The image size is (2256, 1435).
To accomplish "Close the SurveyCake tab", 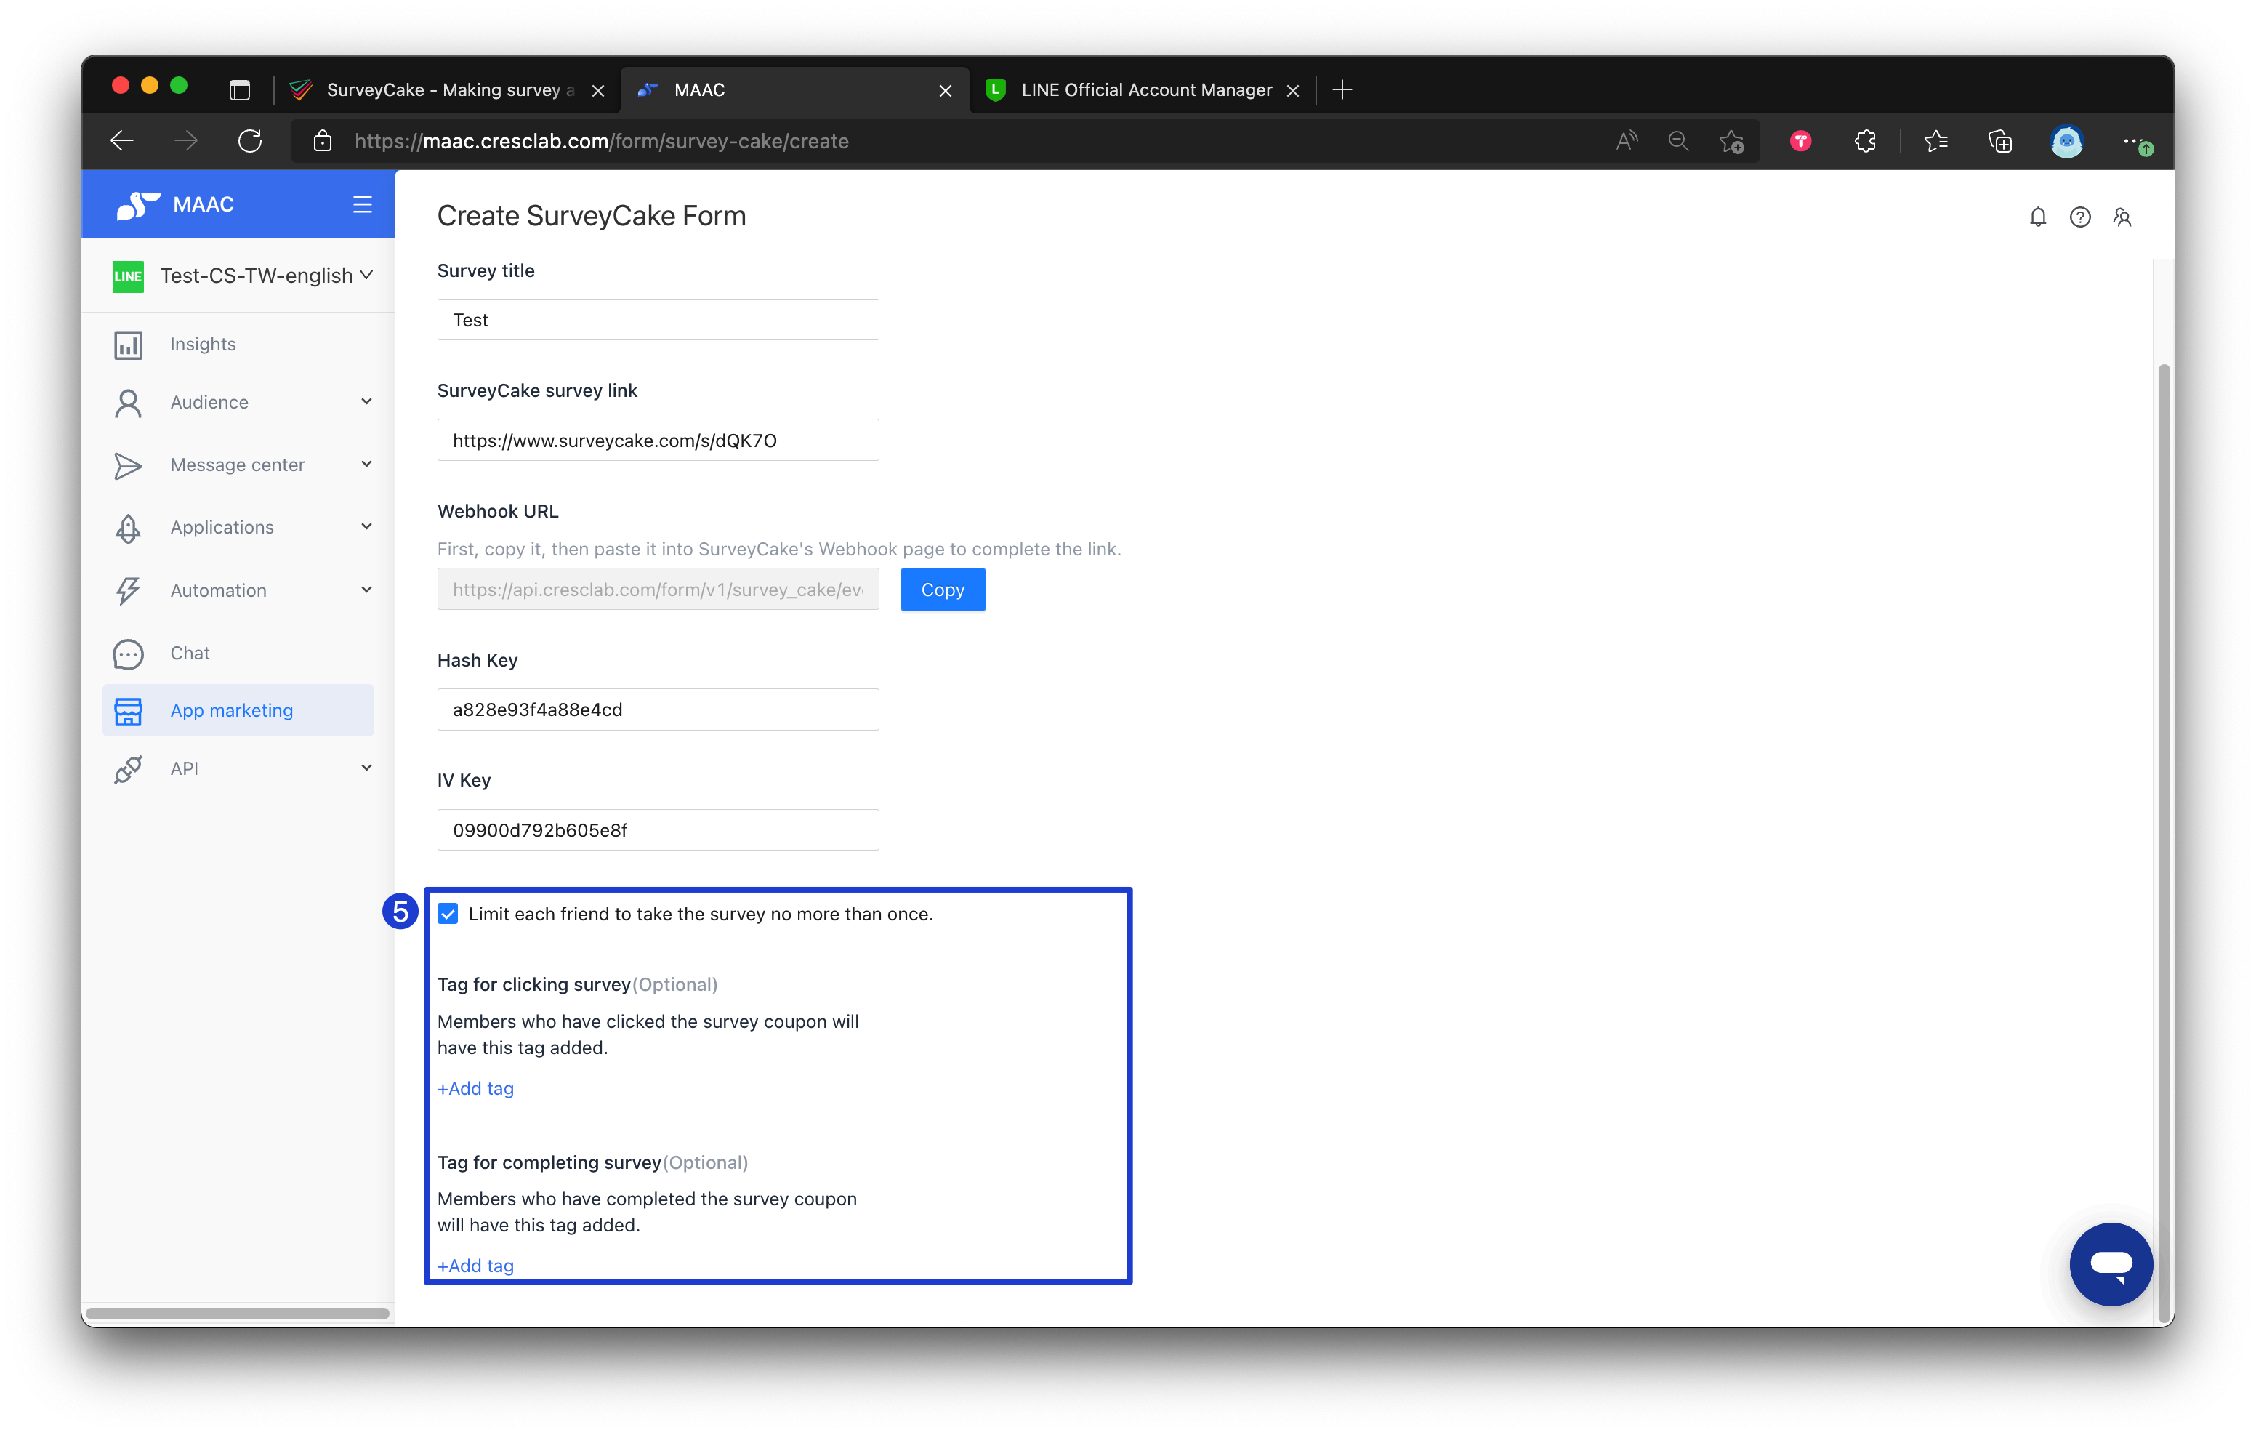I will click(597, 91).
